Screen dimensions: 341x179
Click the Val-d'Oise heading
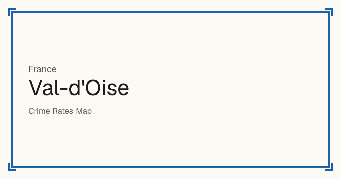(79, 88)
